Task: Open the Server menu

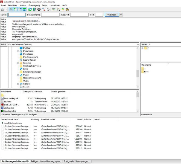Action: 45,5
